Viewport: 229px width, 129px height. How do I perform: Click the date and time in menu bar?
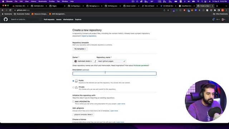click(x=219, y=1)
